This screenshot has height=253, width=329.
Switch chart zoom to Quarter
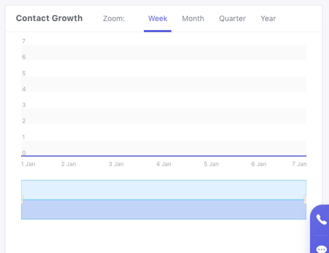click(x=232, y=19)
